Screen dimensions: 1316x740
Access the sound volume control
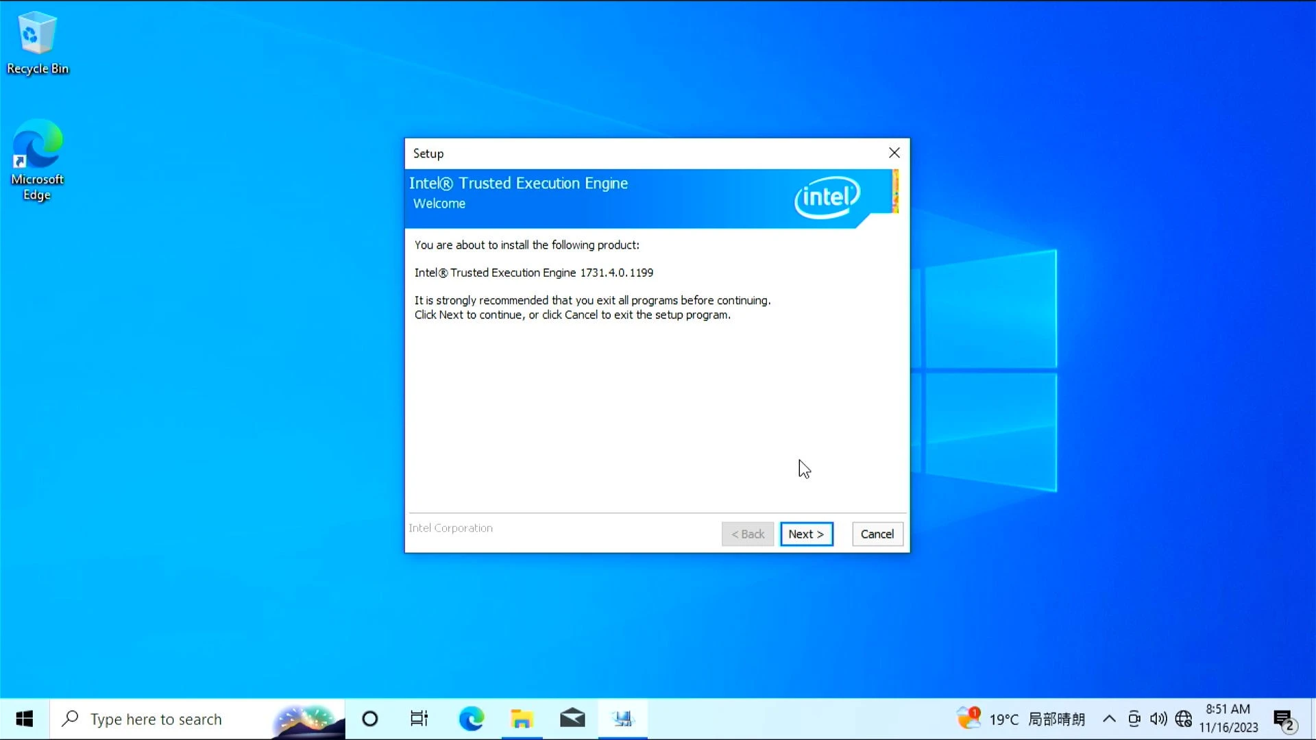pos(1158,718)
